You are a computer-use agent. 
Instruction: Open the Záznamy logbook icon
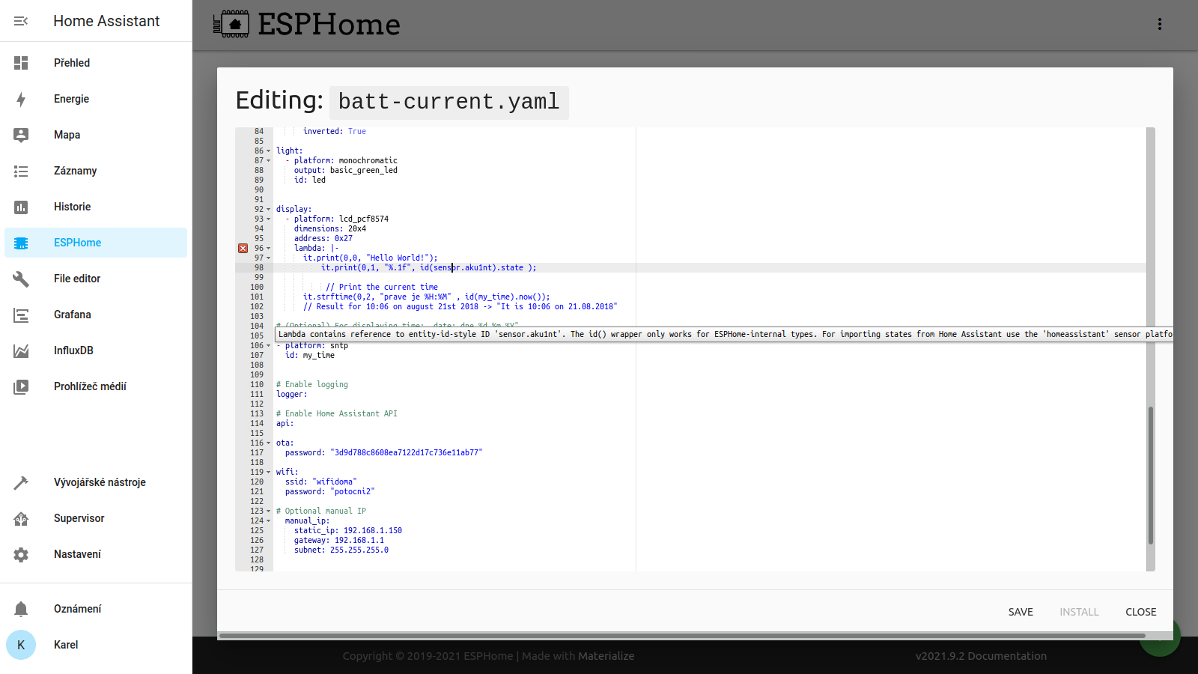click(x=21, y=171)
